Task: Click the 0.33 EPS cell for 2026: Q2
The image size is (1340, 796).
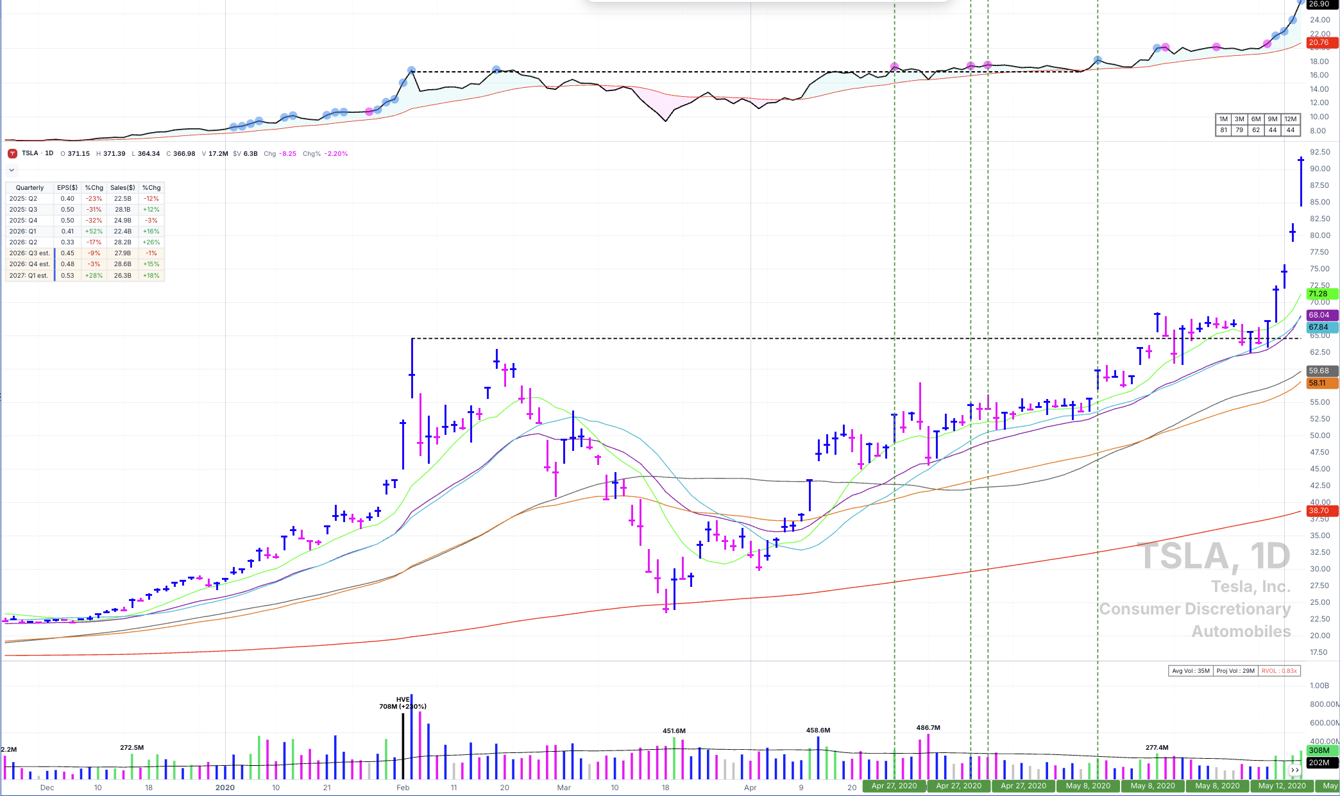Action: [x=67, y=242]
